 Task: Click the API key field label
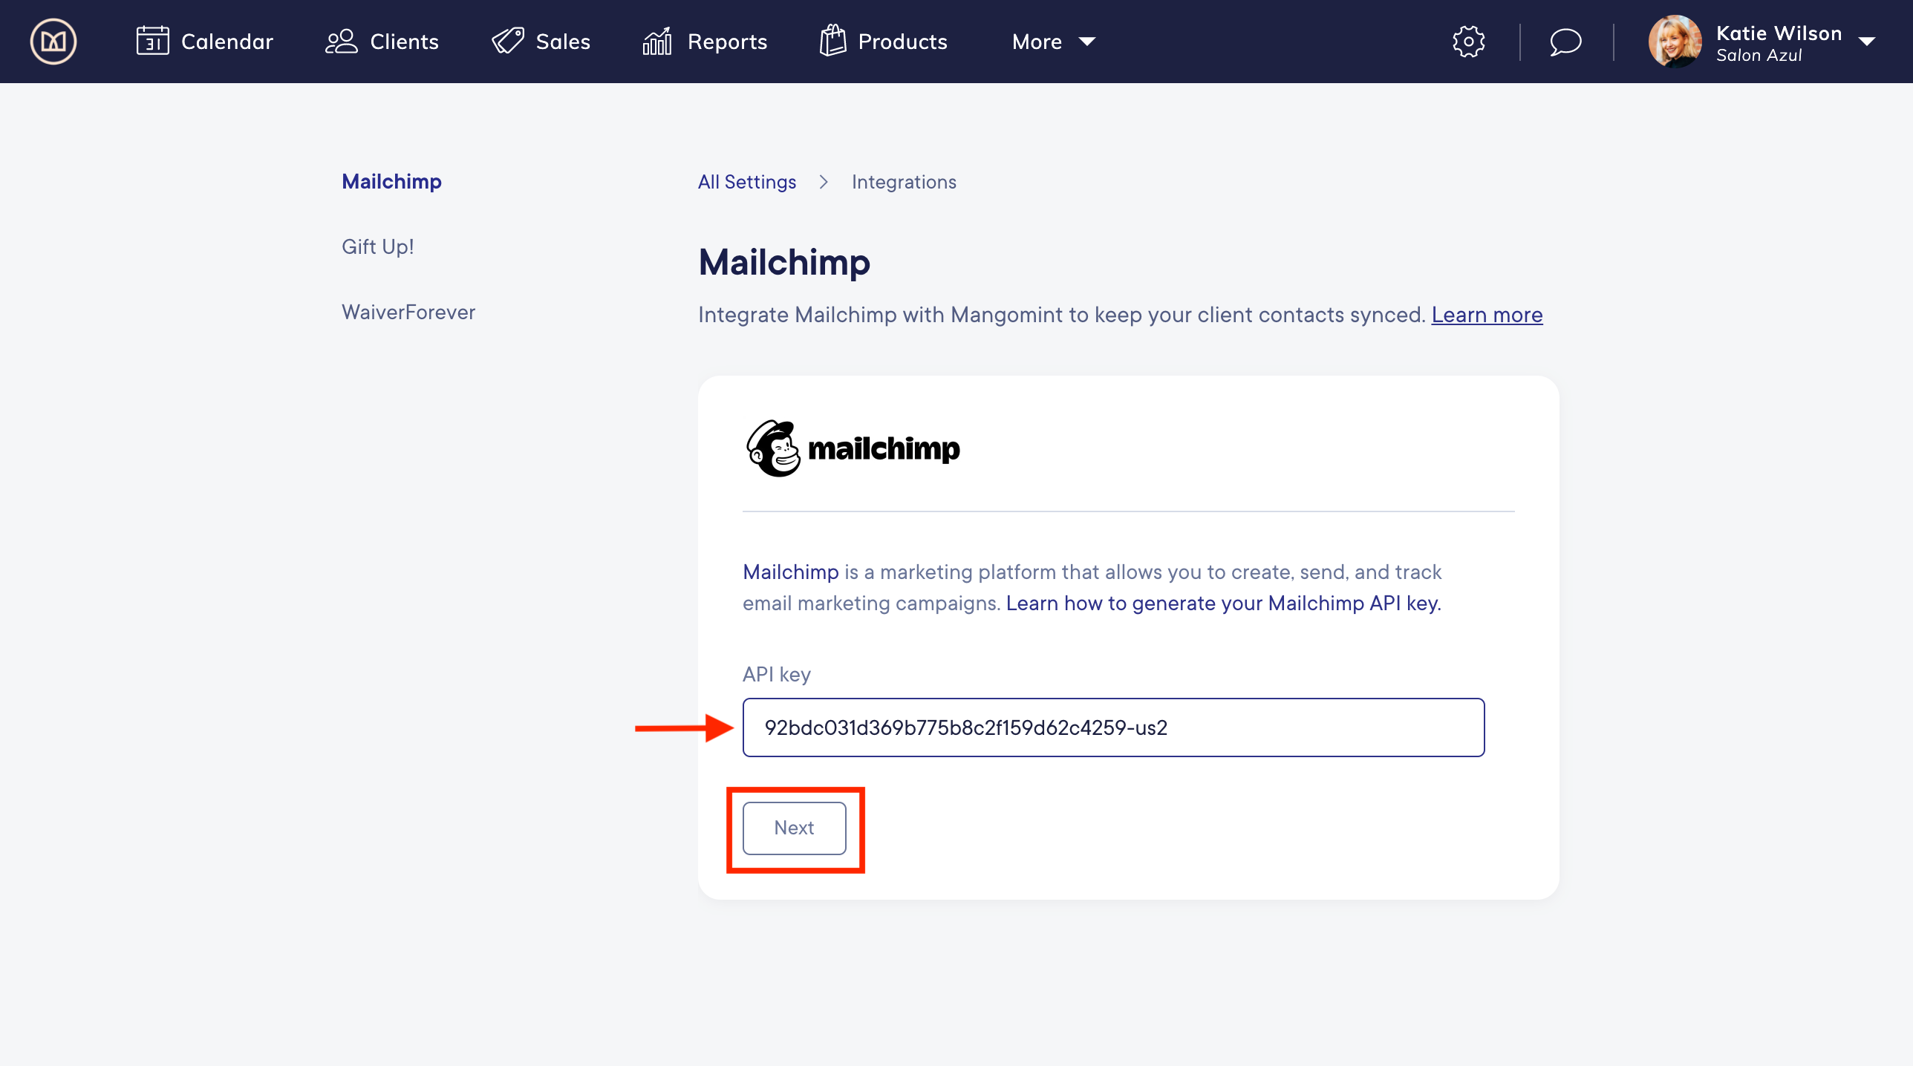pos(777,674)
